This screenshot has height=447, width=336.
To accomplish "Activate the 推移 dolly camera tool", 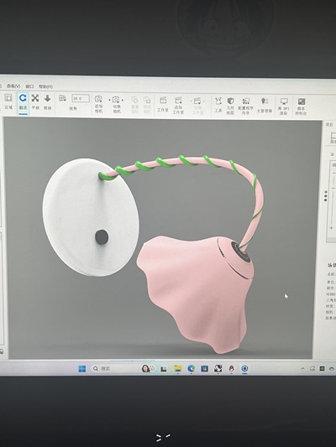I will coord(47,102).
